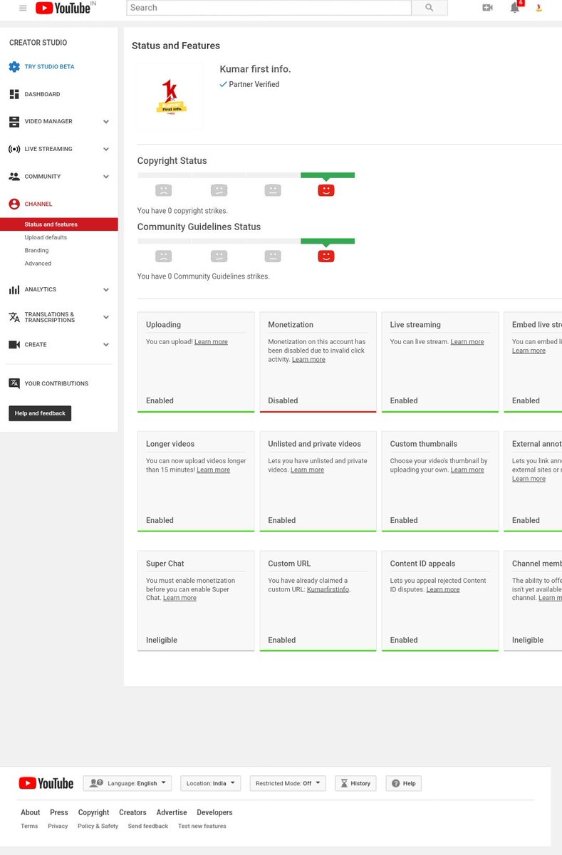This screenshot has height=855, width=562.
Task: Click the Try Studio Beta gear icon
Action: coord(14,67)
